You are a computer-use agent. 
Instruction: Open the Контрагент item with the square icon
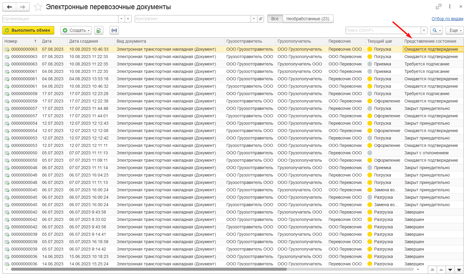[x=261, y=19]
